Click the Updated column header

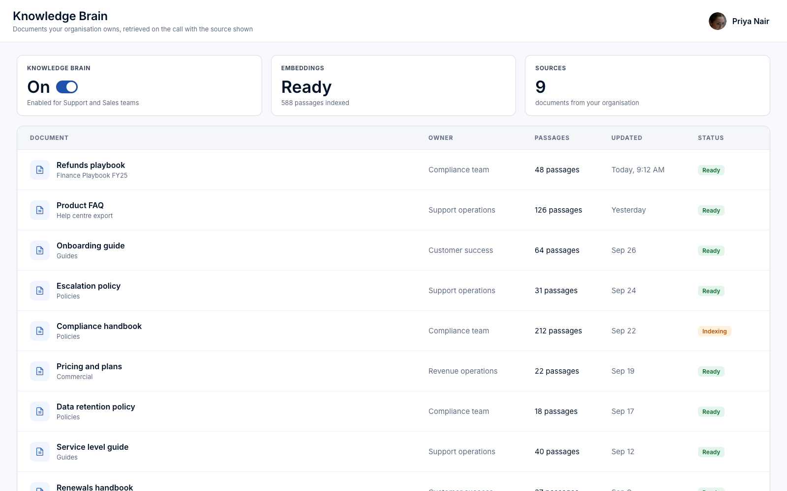point(627,138)
